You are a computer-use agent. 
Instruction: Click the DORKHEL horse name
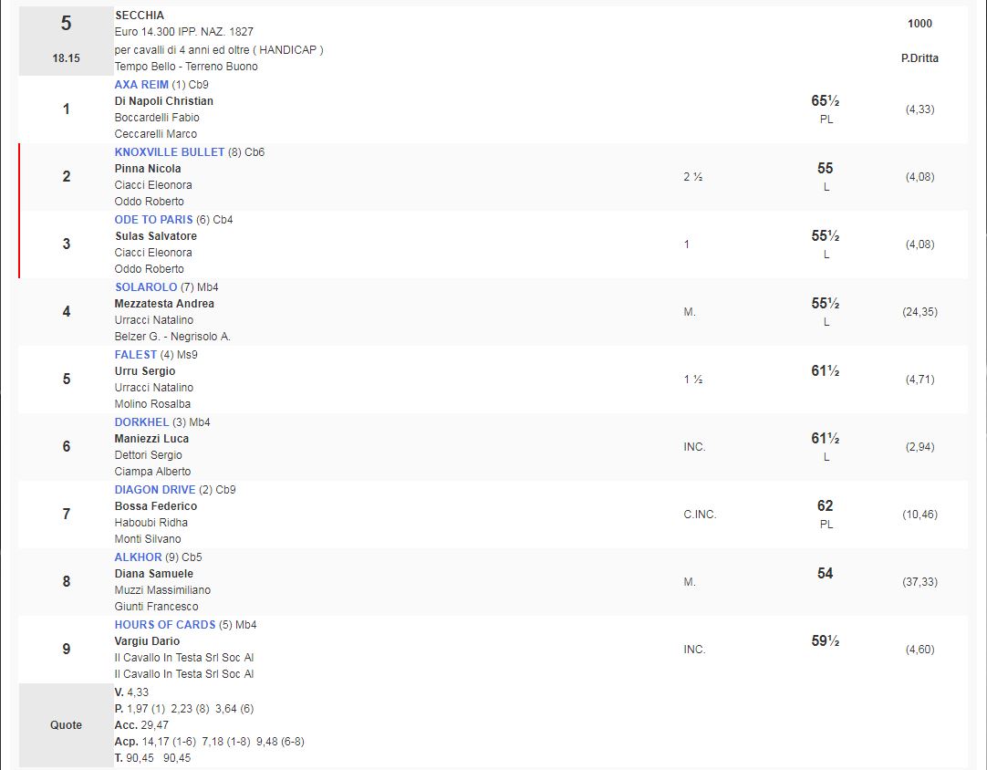[x=141, y=422]
